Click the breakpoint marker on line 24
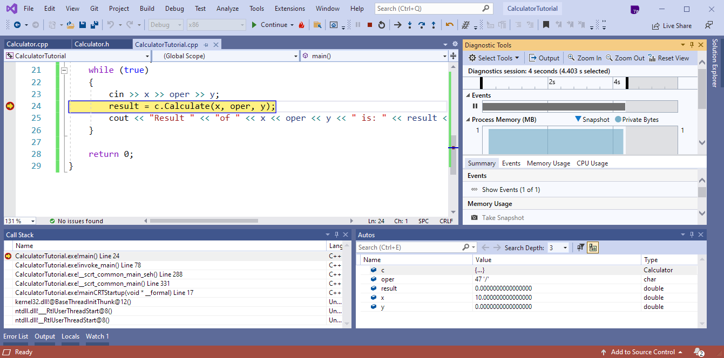This screenshot has height=358, width=724. 10,106
